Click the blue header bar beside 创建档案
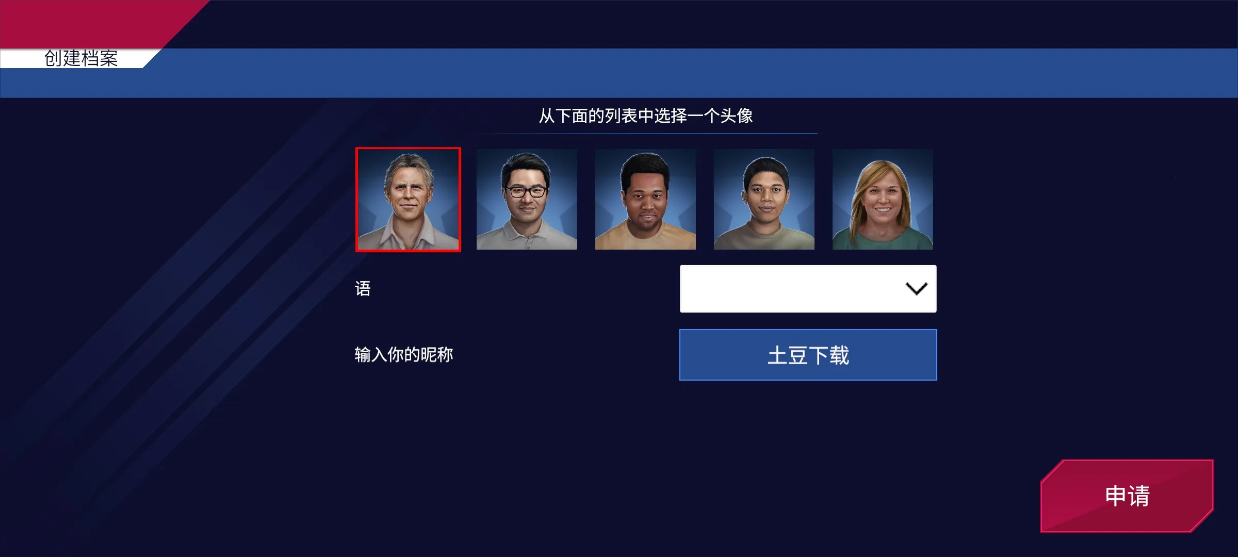 click(x=696, y=73)
